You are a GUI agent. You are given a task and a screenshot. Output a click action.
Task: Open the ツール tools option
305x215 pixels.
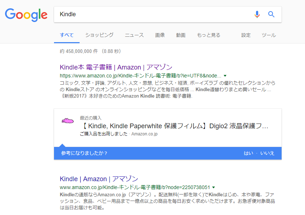[269, 35]
